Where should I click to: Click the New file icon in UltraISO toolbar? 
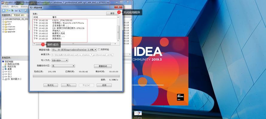[x=4, y=11]
